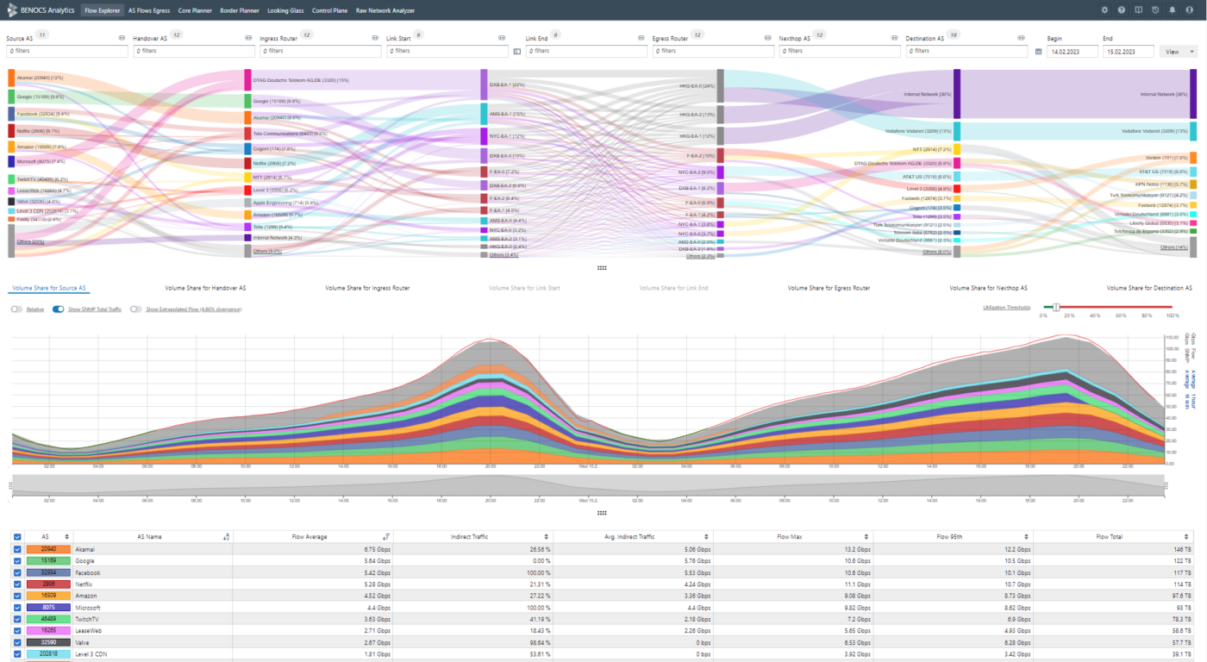Uncheck the Amazon row checkbox
This screenshot has height=662, width=1207.
coord(17,596)
